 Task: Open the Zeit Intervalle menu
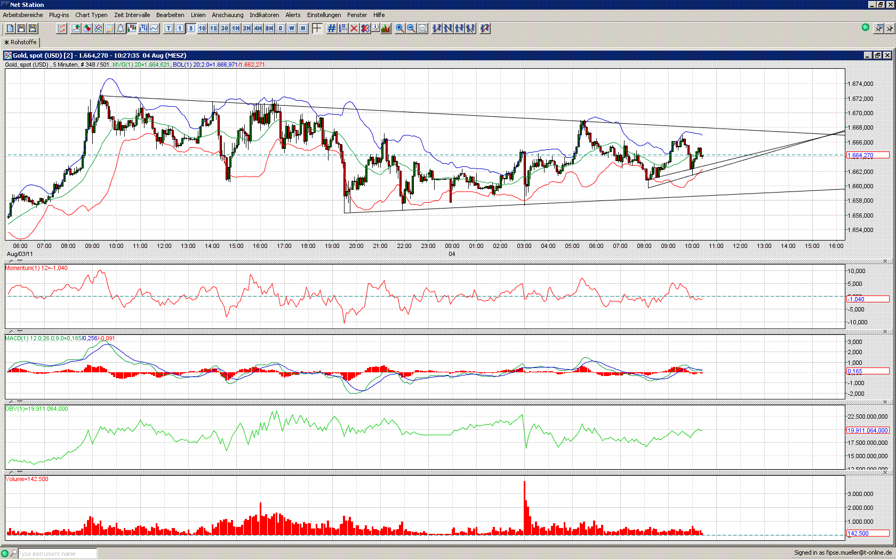(x=132, y=15)
